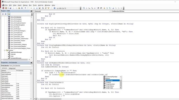Click the Quick Info icon
This screenshot has height=100, width=179.
click(89, 8)
